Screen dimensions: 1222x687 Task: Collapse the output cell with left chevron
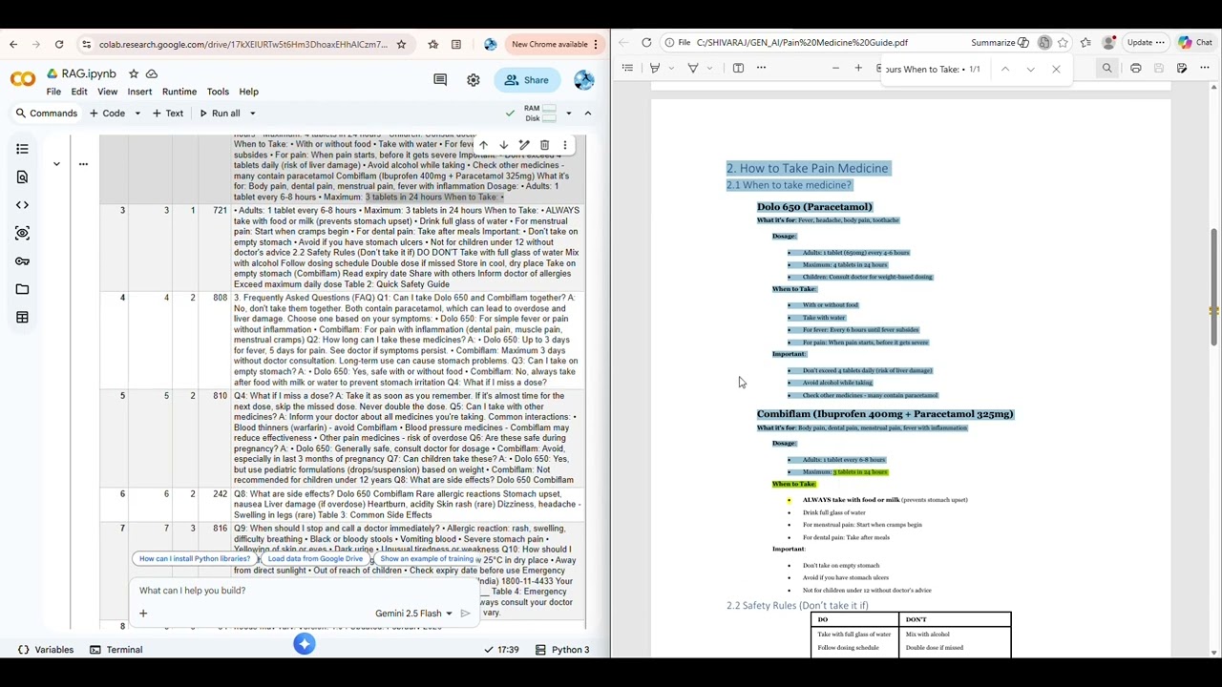pyautogui.click(x=56, y=164)
